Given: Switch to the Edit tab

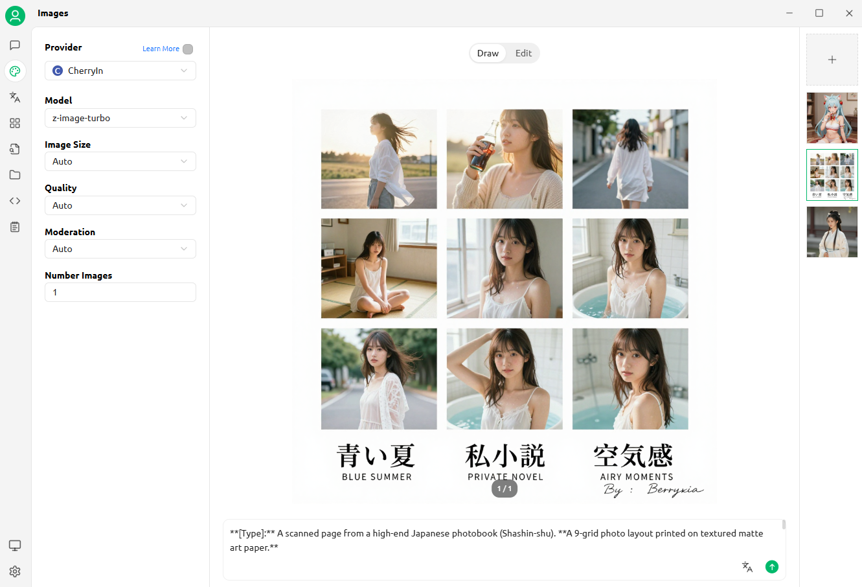Looking at the screenshot, I should pyautogui.click(x=523, y=53).
